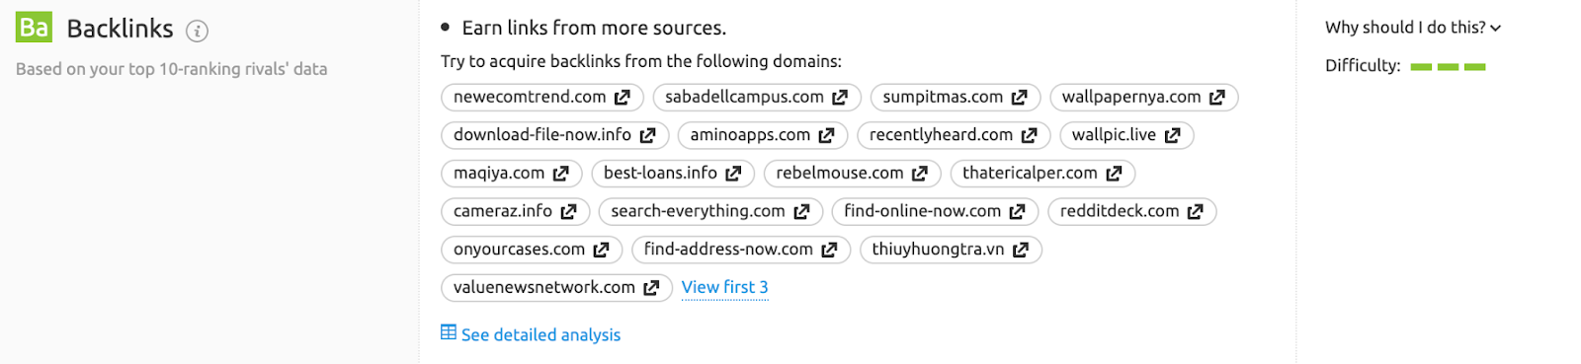The image size is (1581, 364).
Task: Select the search-everything.com domain chip
Action: click(710, 211)
